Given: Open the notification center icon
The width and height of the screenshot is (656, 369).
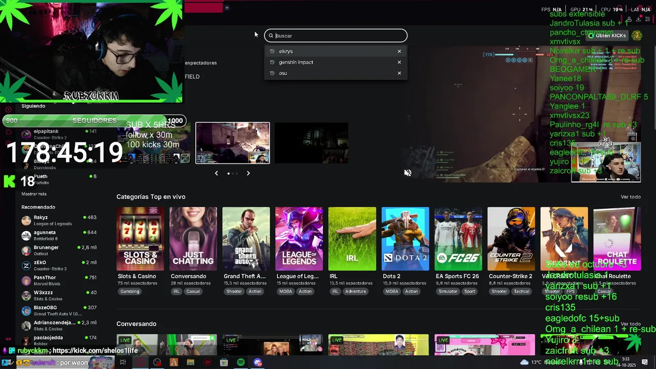Looking at the screenshot, I should (645, 362).
